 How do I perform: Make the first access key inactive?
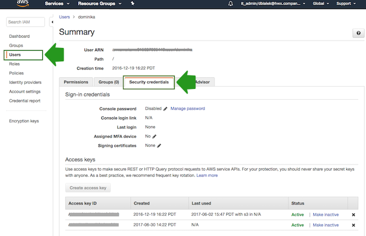point(325,215)
